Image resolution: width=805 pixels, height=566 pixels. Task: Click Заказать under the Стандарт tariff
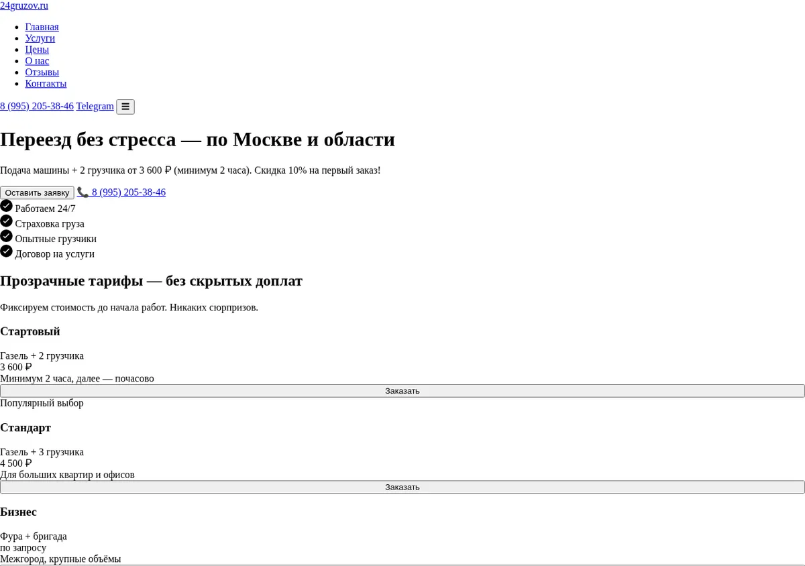pyautogui.click(x=402, y=487)
